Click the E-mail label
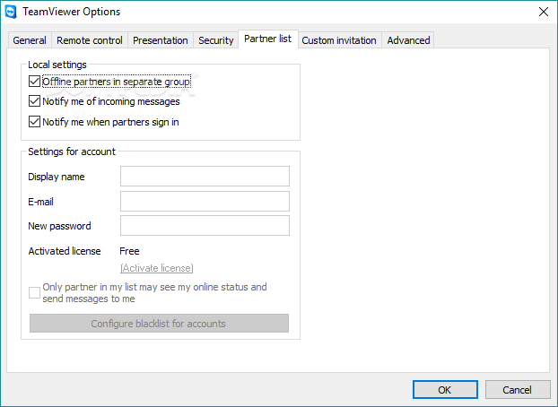 coord(41,202)
